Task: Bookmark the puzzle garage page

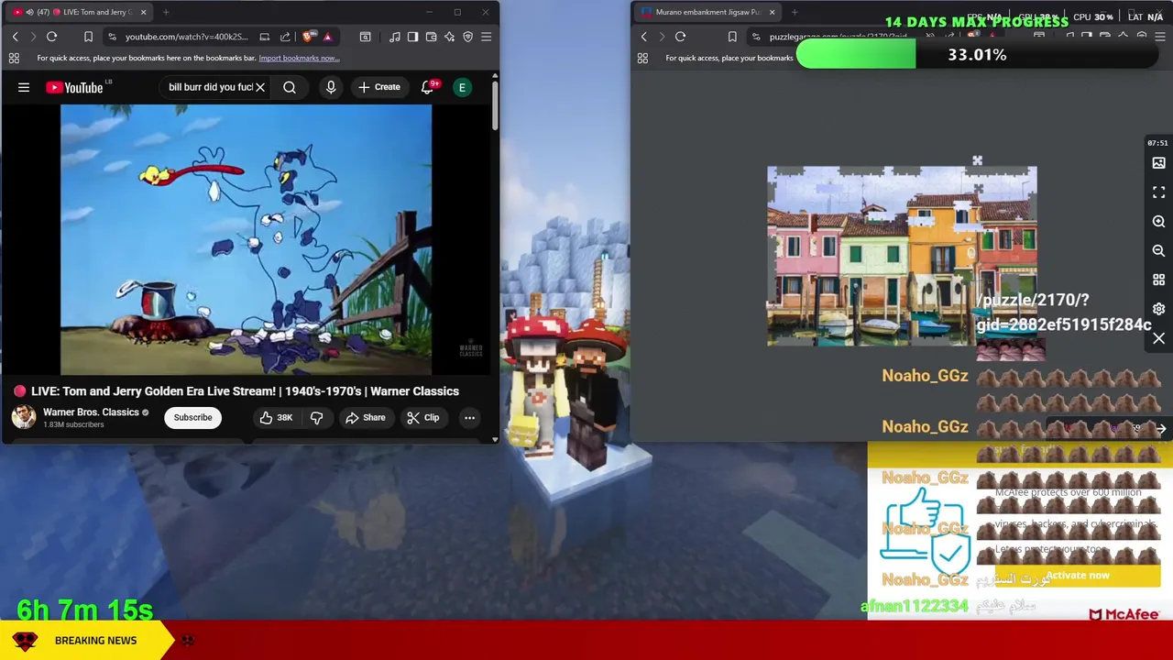Action: [x=732, y=37]
